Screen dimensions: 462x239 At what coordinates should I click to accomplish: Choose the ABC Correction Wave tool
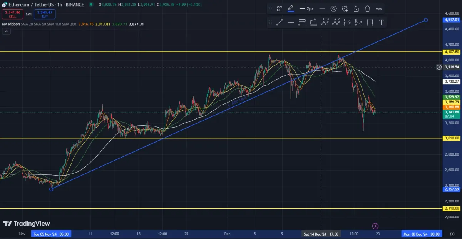[336, 22]
